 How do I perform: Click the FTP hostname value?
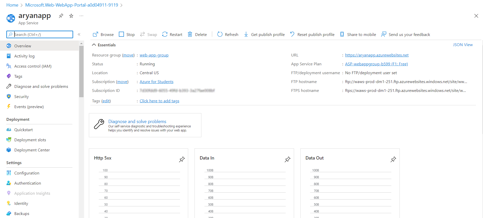point(406,82)
